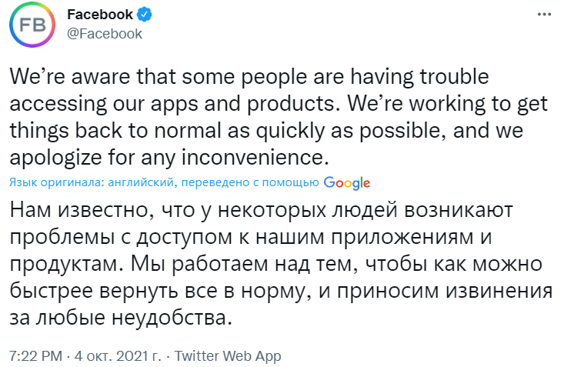Open the Facebook display name link
This screenshot has height=367, width=561.
click(100, 15)
